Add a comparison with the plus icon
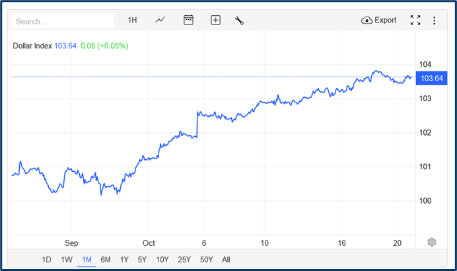Image resolution: width=457 pixels, height=271 pixels. pyautogui.click(x=215, y=20)
